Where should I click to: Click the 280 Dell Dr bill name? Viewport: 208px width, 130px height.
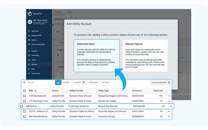31,106
